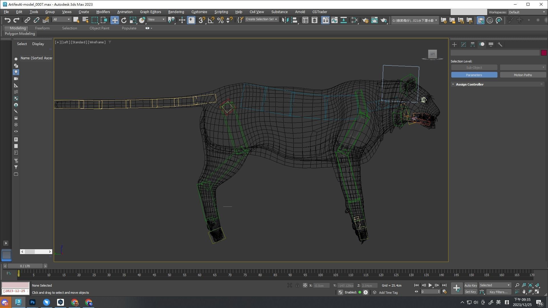
Task: Expand the ribbon options arrow
Action: (151, 28)
